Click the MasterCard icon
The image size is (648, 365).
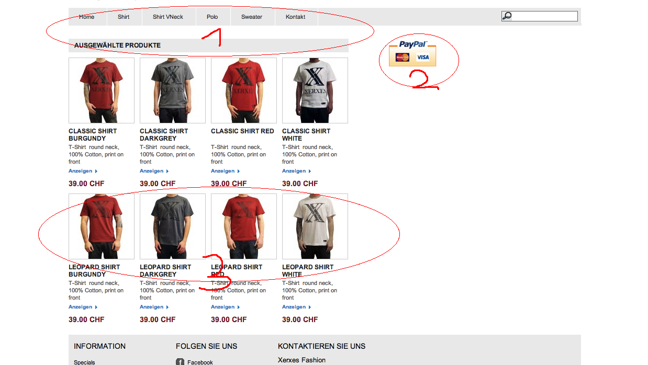[403, 57]
